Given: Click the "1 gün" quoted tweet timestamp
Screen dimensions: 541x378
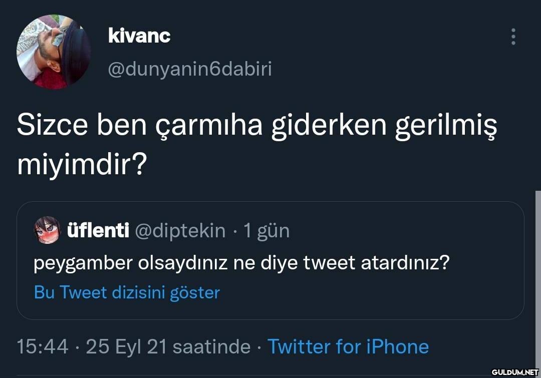Looking at the screenshot, I should click(266, 231).
